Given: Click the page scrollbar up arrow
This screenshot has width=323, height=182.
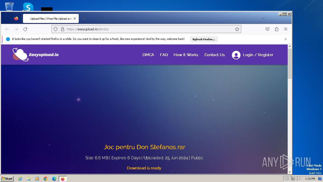Looking at the screenshot, I should pos(290,47).
